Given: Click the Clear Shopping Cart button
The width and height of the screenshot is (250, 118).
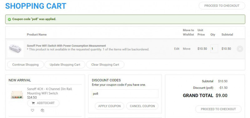Looking at the screenshot, I should click(105, 65).
